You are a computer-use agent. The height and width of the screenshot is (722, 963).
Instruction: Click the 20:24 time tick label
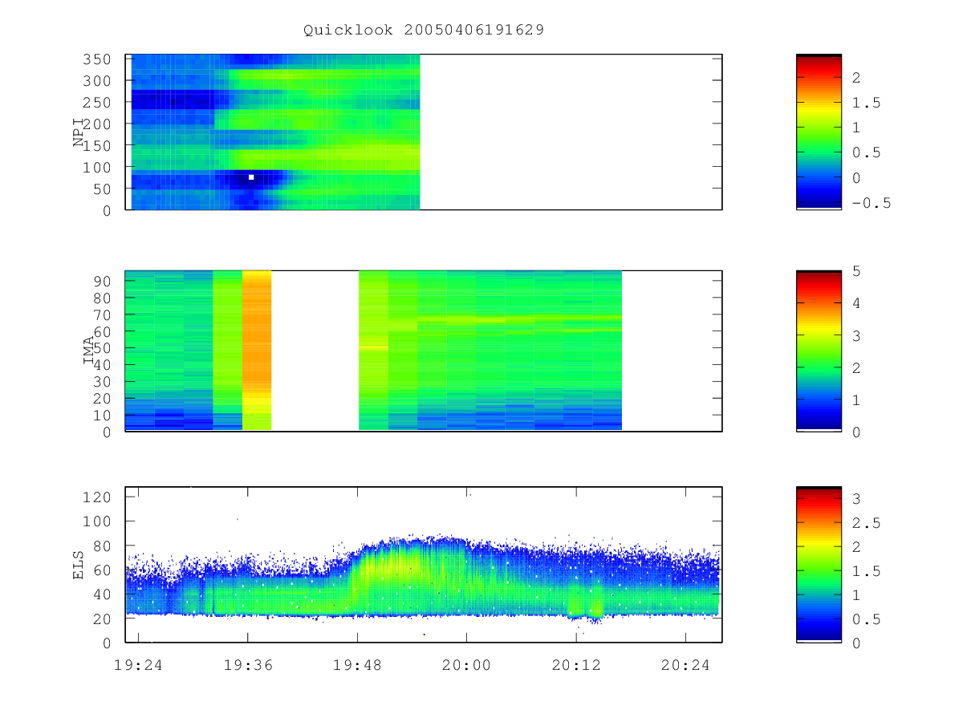pyautogui.click(x=685, y=664)
